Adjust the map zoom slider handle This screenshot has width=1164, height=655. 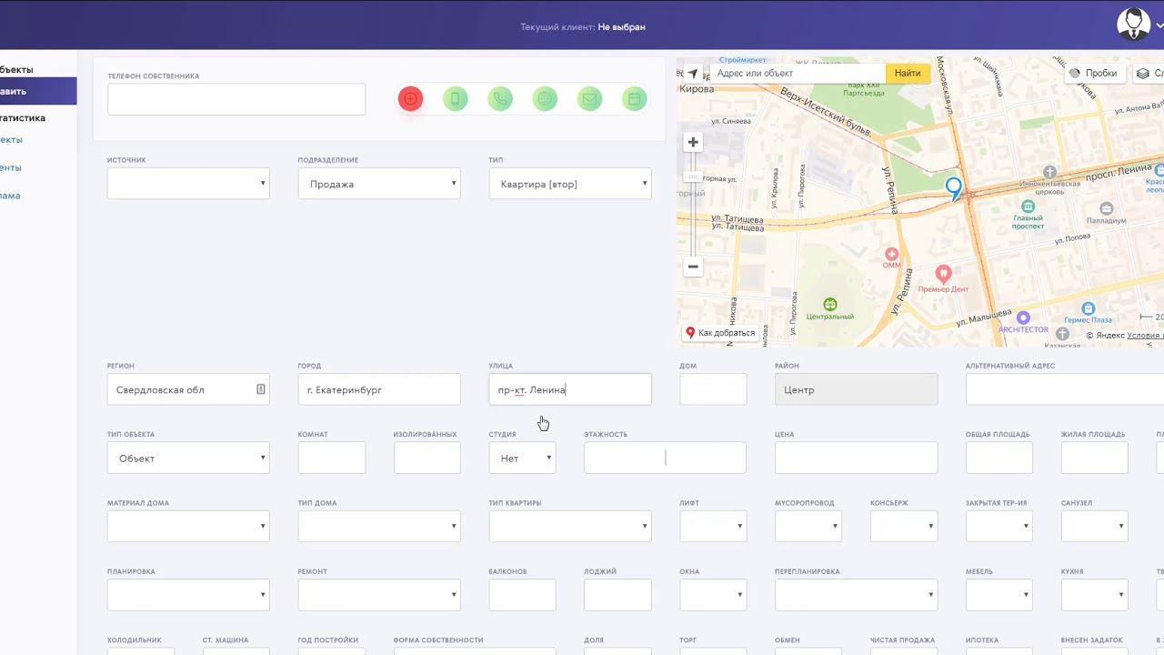[x=693, y=176]
